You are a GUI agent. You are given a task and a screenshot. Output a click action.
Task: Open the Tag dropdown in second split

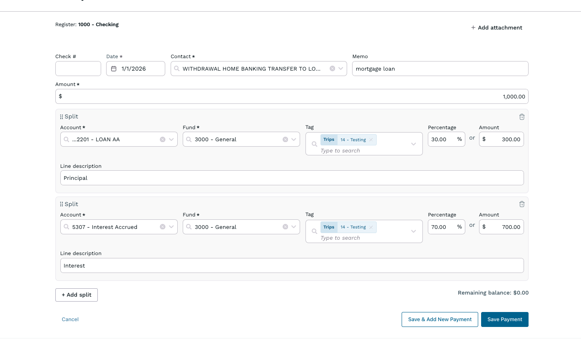pyautogui.click(x=414, y=231)
